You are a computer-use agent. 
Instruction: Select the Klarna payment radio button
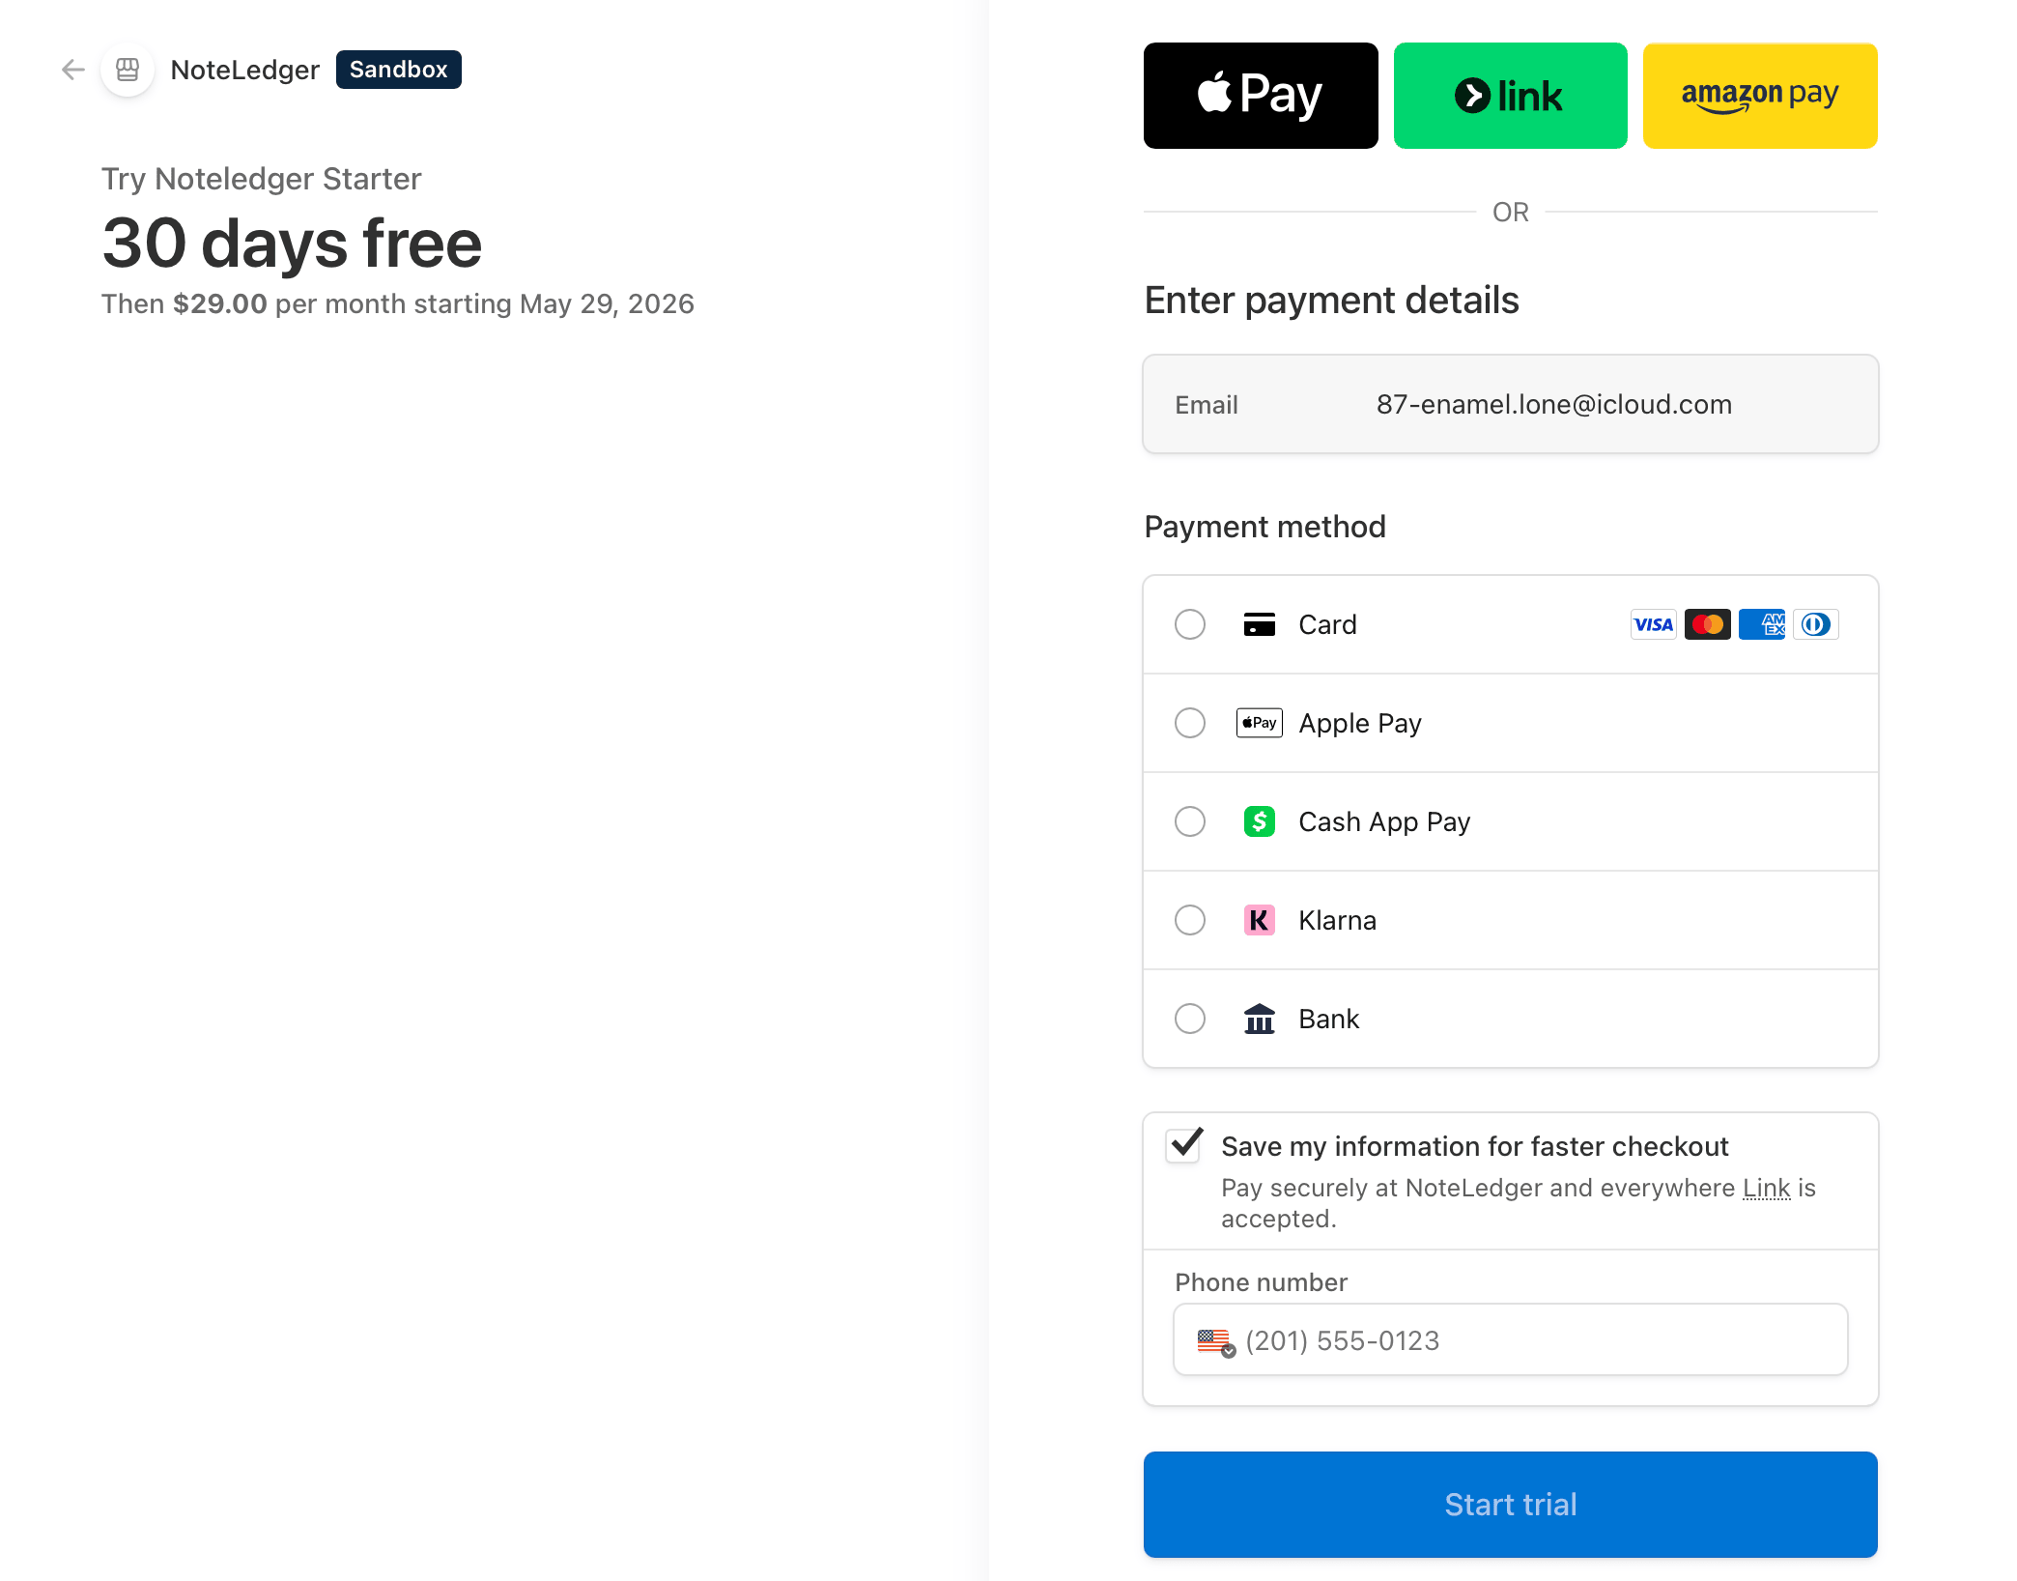point(1190,920)
